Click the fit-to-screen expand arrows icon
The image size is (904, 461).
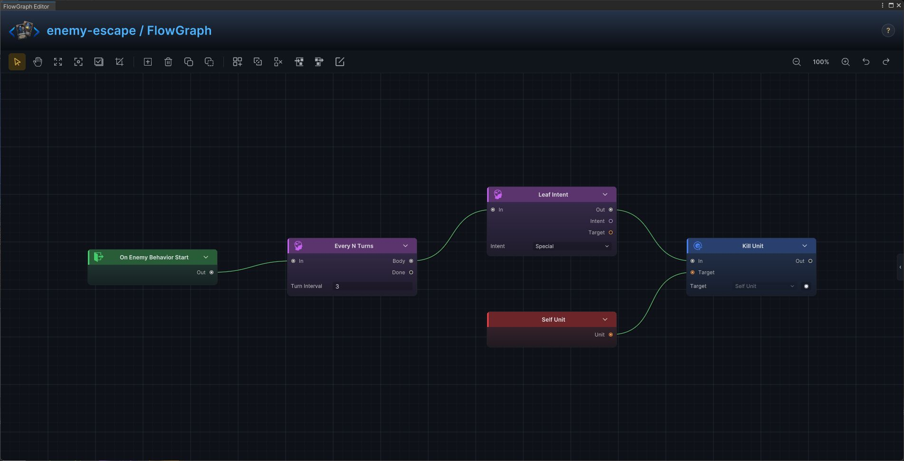[58, 62]
